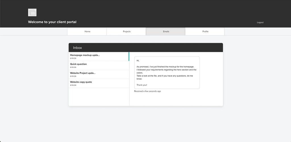Click the portal logo image icon
291x142 pixels.
coord(32,12)
